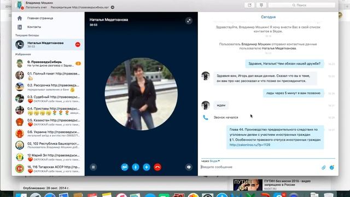Open 0.3. Судебный conversation
Image resolution: width=350 pixels, height=197 pixels.
pos(48,99)
